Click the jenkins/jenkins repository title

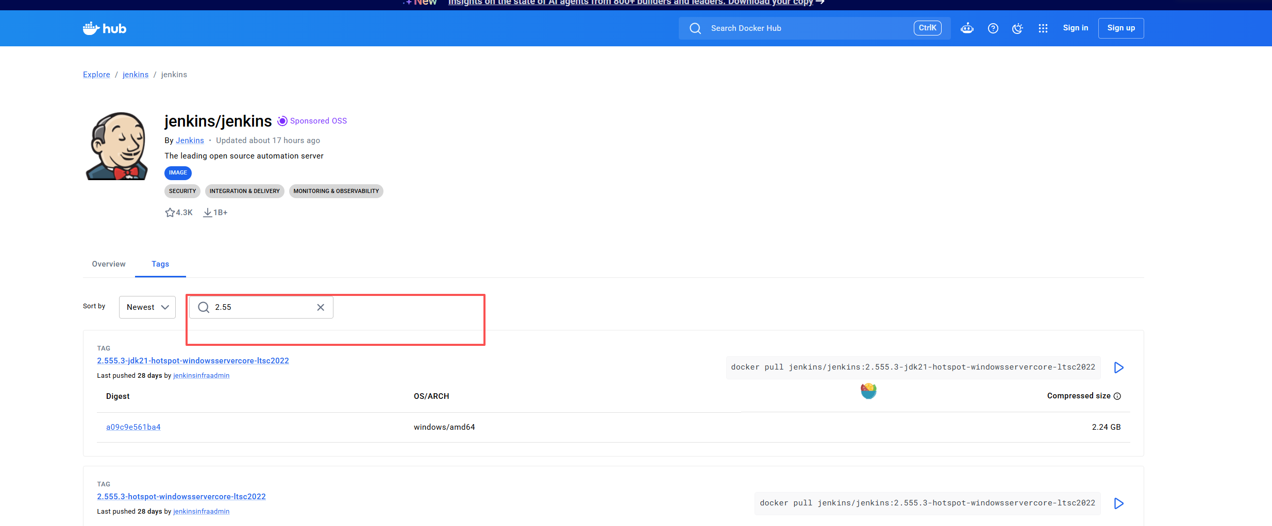[x=218, y=121]
